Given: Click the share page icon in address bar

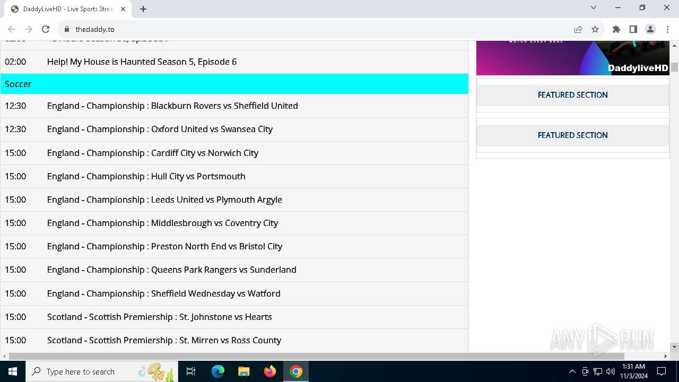Looking at the screenshot, I should (x=578, y=29).
